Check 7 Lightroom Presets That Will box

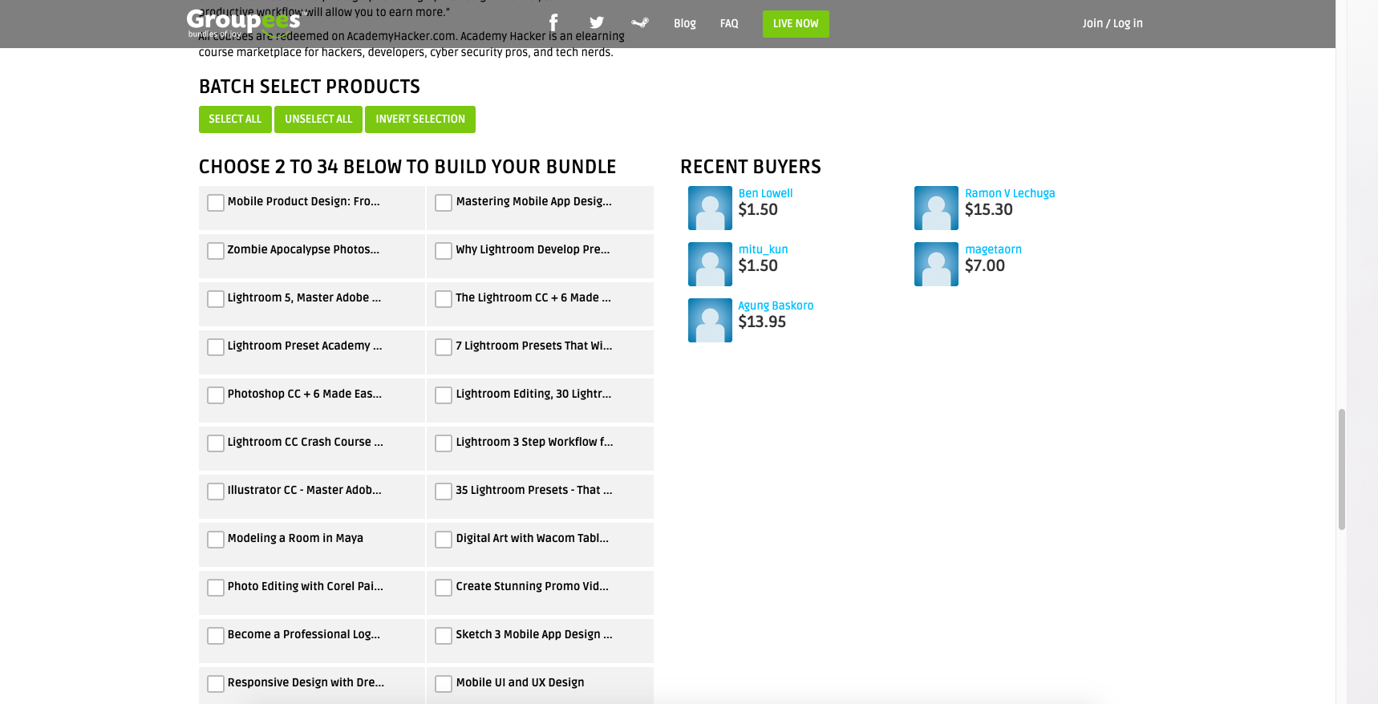click(444, 347)
